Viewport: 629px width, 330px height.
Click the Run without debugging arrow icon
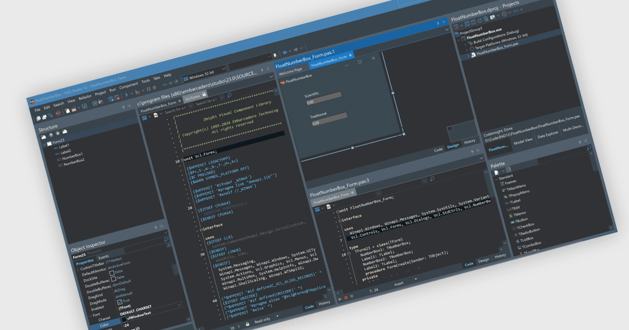coord(126,94)
